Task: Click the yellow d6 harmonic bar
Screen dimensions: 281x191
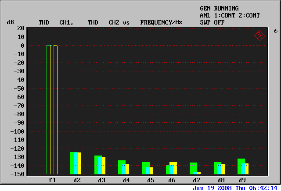Action: coord(175,168)
